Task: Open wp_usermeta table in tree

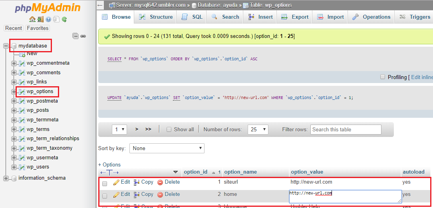Action: [42, 158]
